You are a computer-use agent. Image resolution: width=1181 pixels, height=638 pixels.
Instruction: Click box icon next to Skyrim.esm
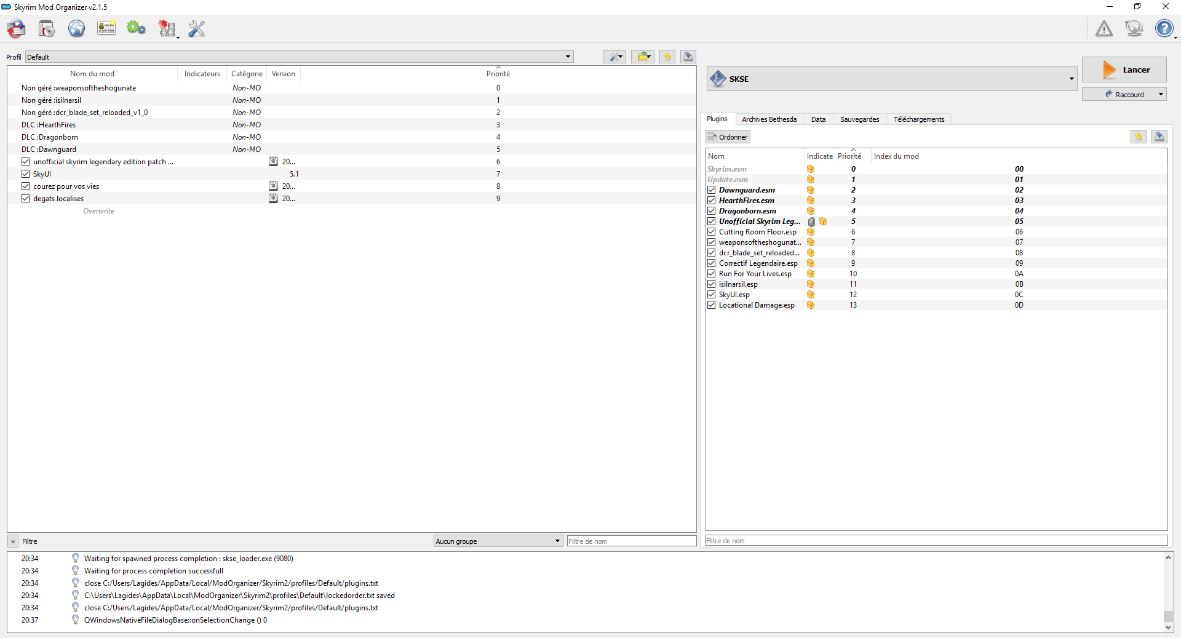[x=811, y=169]
